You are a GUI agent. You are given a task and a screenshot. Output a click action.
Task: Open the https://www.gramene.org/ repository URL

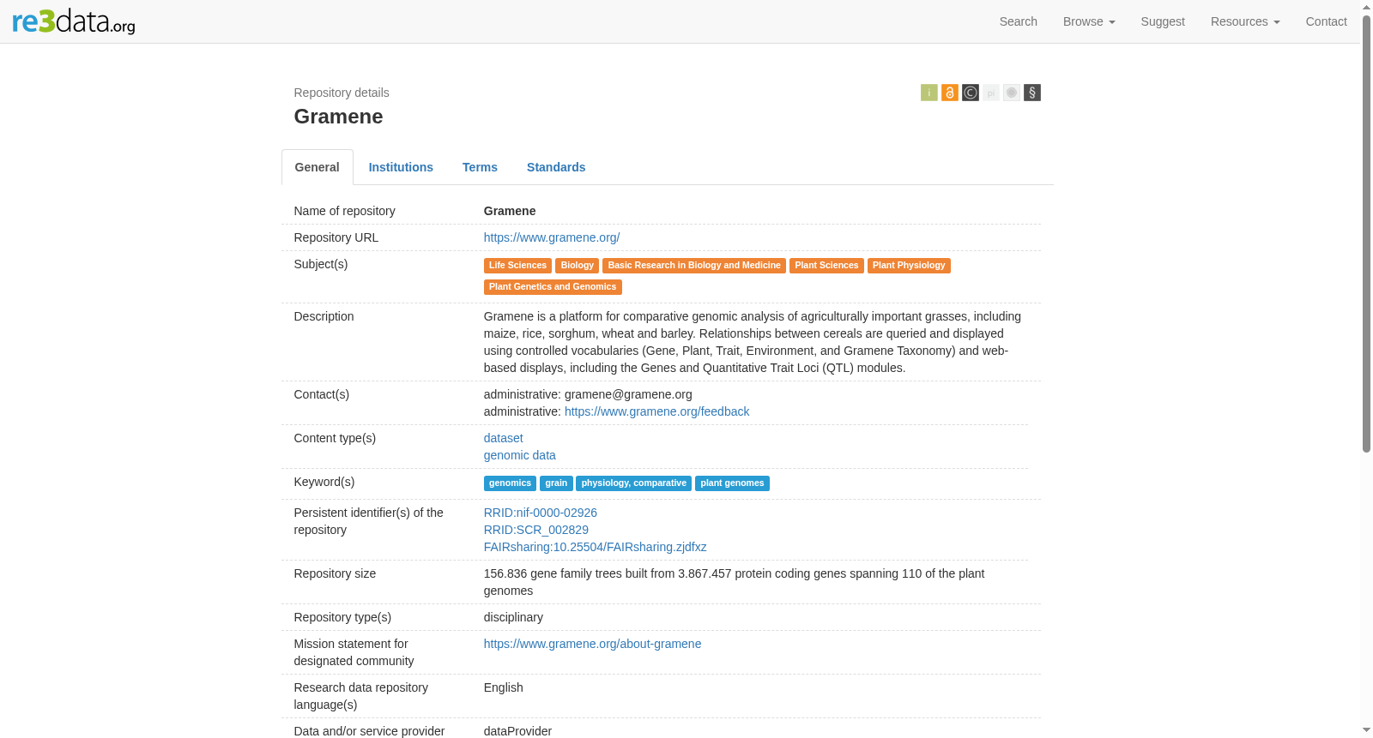coord(552,237)
